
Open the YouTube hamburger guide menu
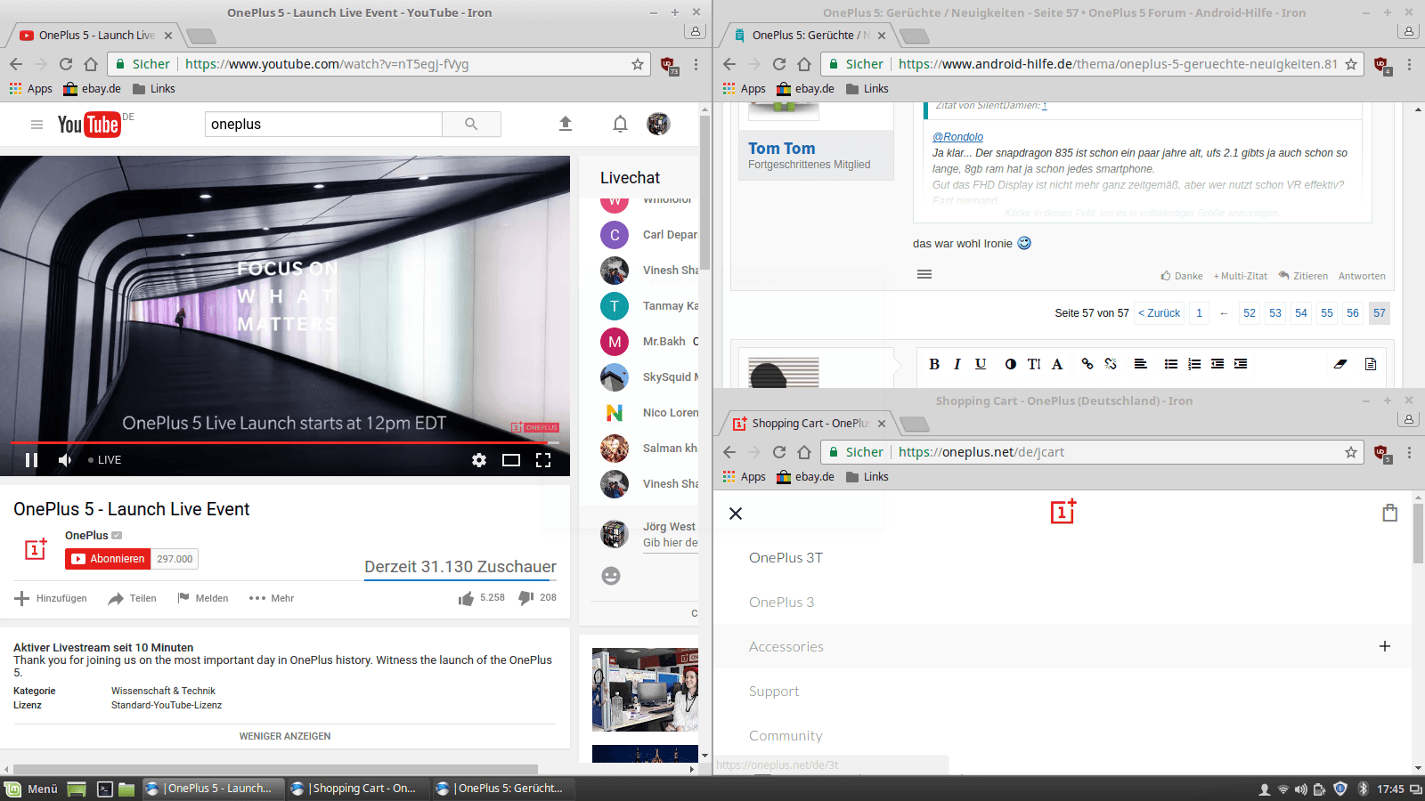(x=37, y=125)
